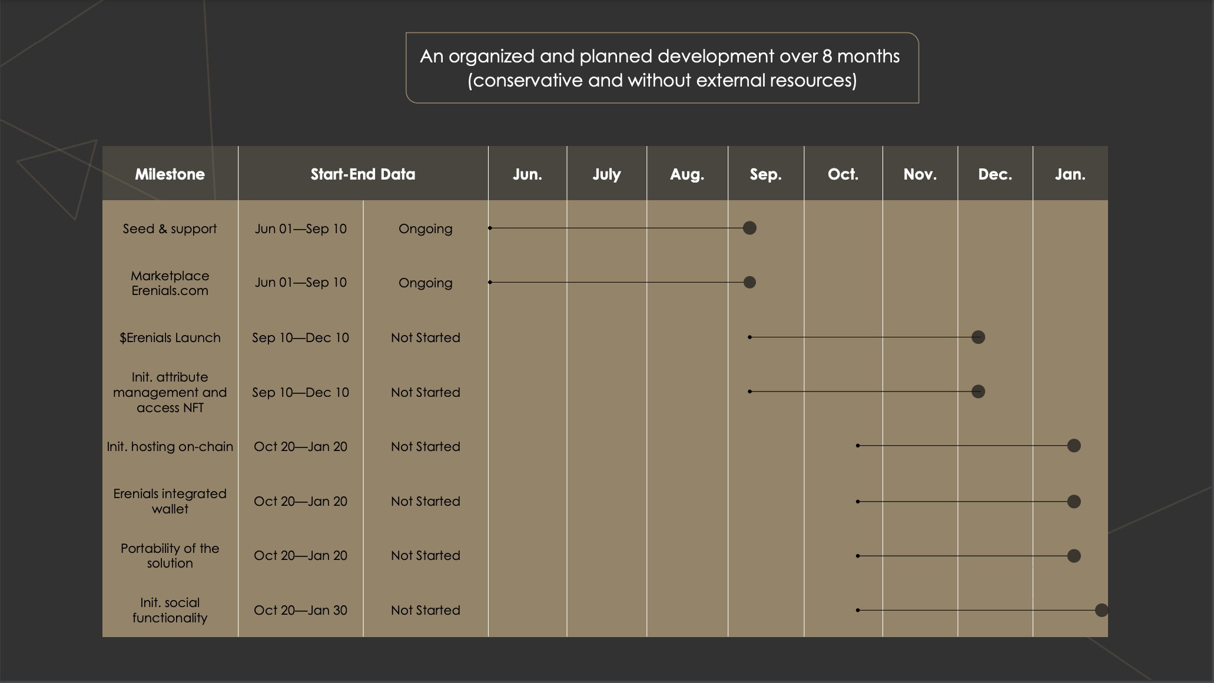Click the Jun. month header
This screenshot has height=683, width=1214.
click(527, 174)
